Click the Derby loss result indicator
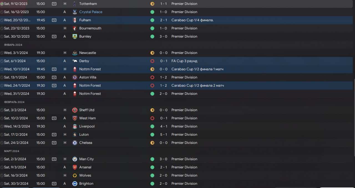Viewport: 355px width, 188px height. click(x=152, y=61)
